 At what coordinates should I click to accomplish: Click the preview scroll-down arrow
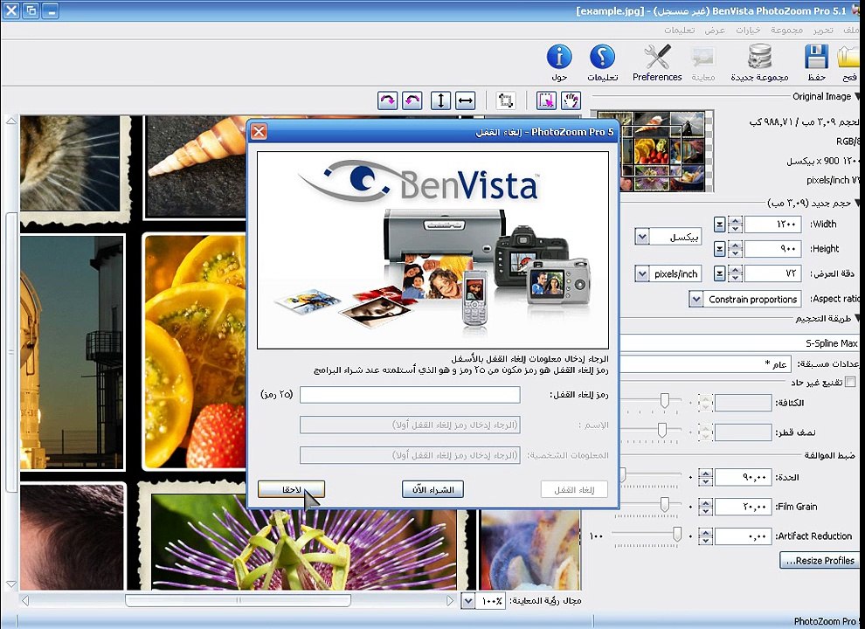(11, 584)
